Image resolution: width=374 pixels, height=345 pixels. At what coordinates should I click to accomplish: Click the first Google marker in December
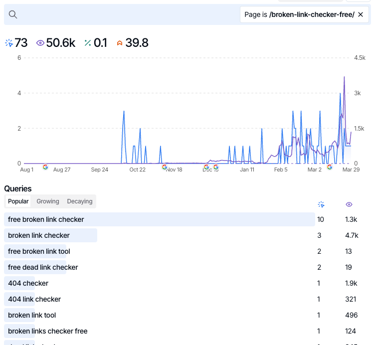(206, 167)
